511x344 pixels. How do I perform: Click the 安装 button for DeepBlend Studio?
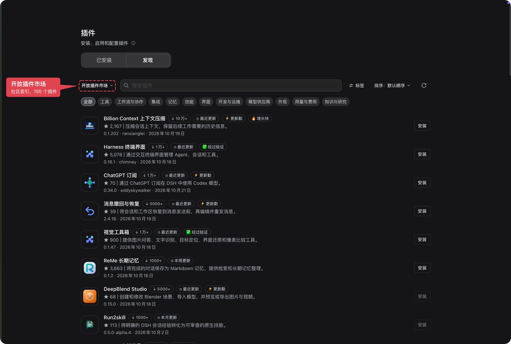click(x=422, y=296)
